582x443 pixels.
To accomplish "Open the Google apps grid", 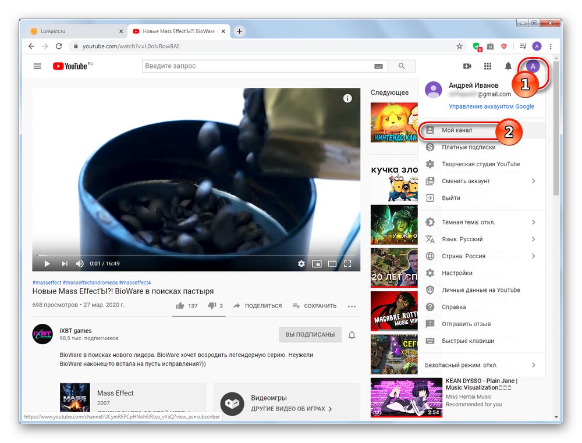I will click(x=488, y=66).
